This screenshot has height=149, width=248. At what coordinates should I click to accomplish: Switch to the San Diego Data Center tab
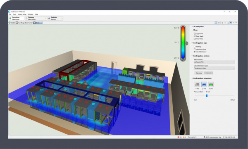pyautogui.click(x=24, y=23)
